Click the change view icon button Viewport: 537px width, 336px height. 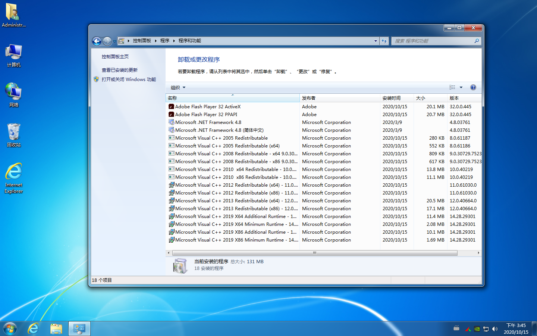pos(452,87)
